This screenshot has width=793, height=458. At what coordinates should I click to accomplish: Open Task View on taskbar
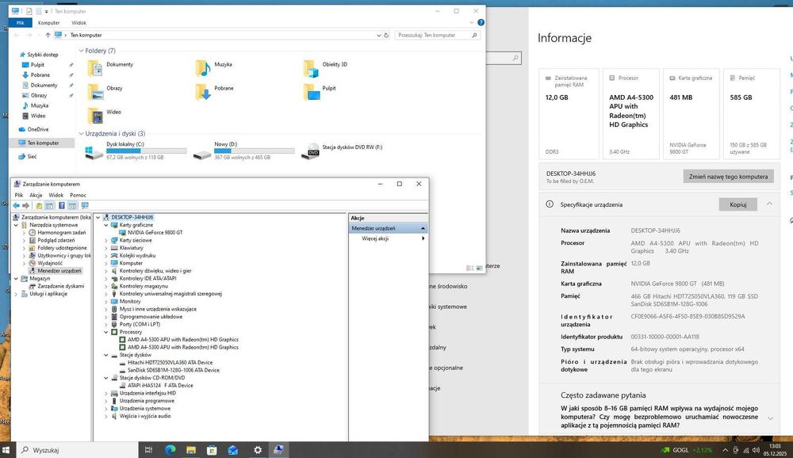[149, 449]
